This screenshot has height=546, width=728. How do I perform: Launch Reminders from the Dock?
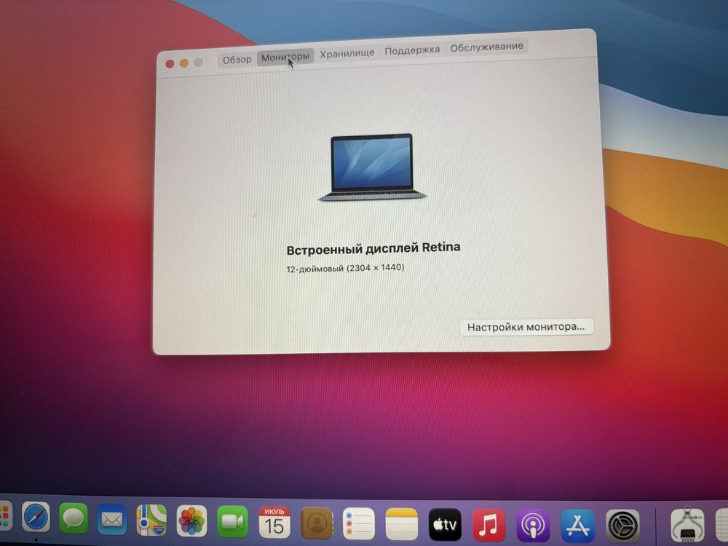coord(358,524)
